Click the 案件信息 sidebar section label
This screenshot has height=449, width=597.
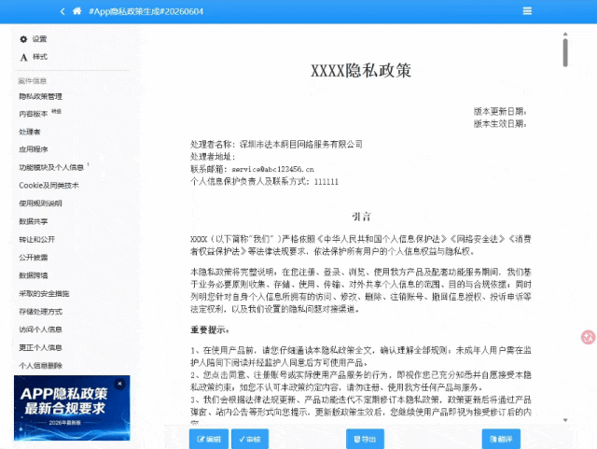[x=33, y=81]
